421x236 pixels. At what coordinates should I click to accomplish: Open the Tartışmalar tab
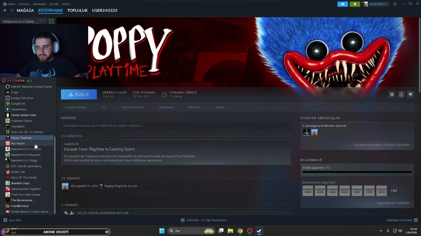coord(166,107)
